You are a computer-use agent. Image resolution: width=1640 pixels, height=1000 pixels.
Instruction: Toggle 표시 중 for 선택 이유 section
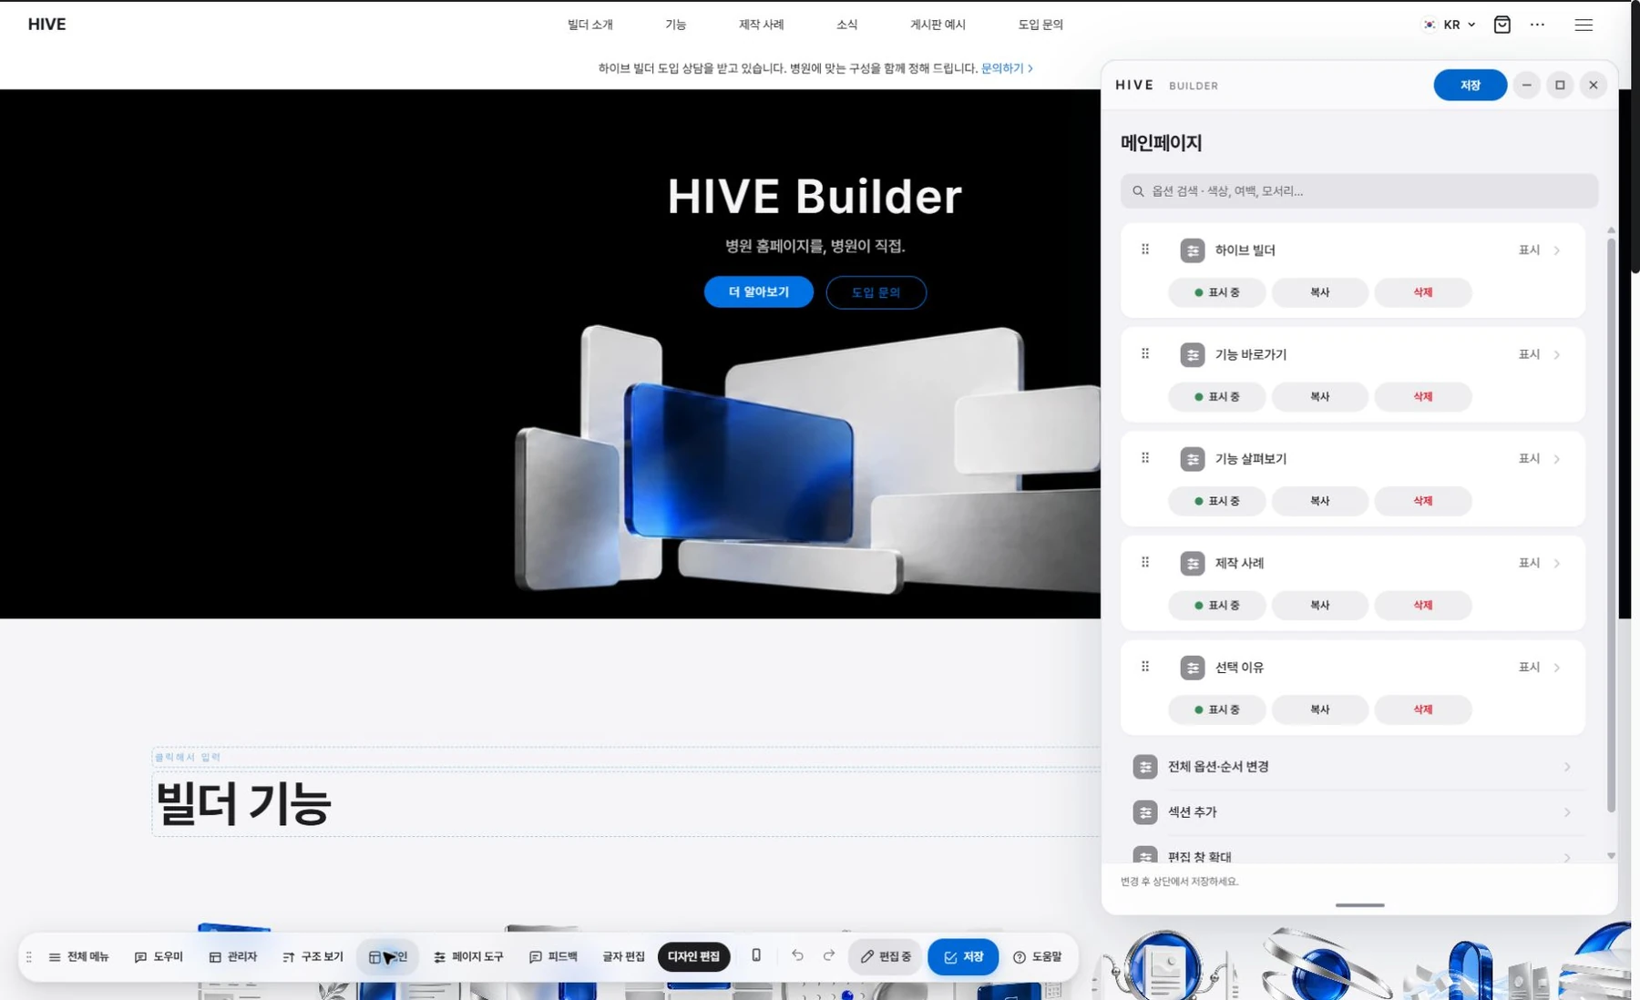(1216, 709)
